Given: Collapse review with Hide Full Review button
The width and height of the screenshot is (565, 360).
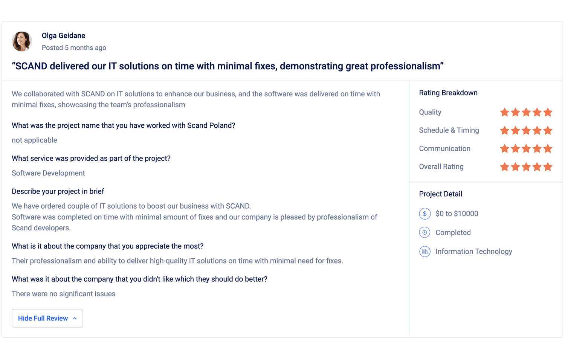Looking at the screenshot, I should point(47,318).
